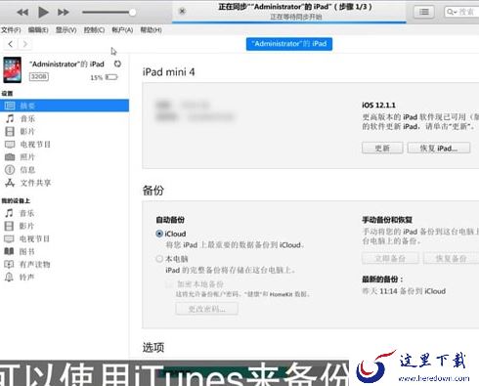Select 铃声 in the sidebar

click(x=65, y=278)
